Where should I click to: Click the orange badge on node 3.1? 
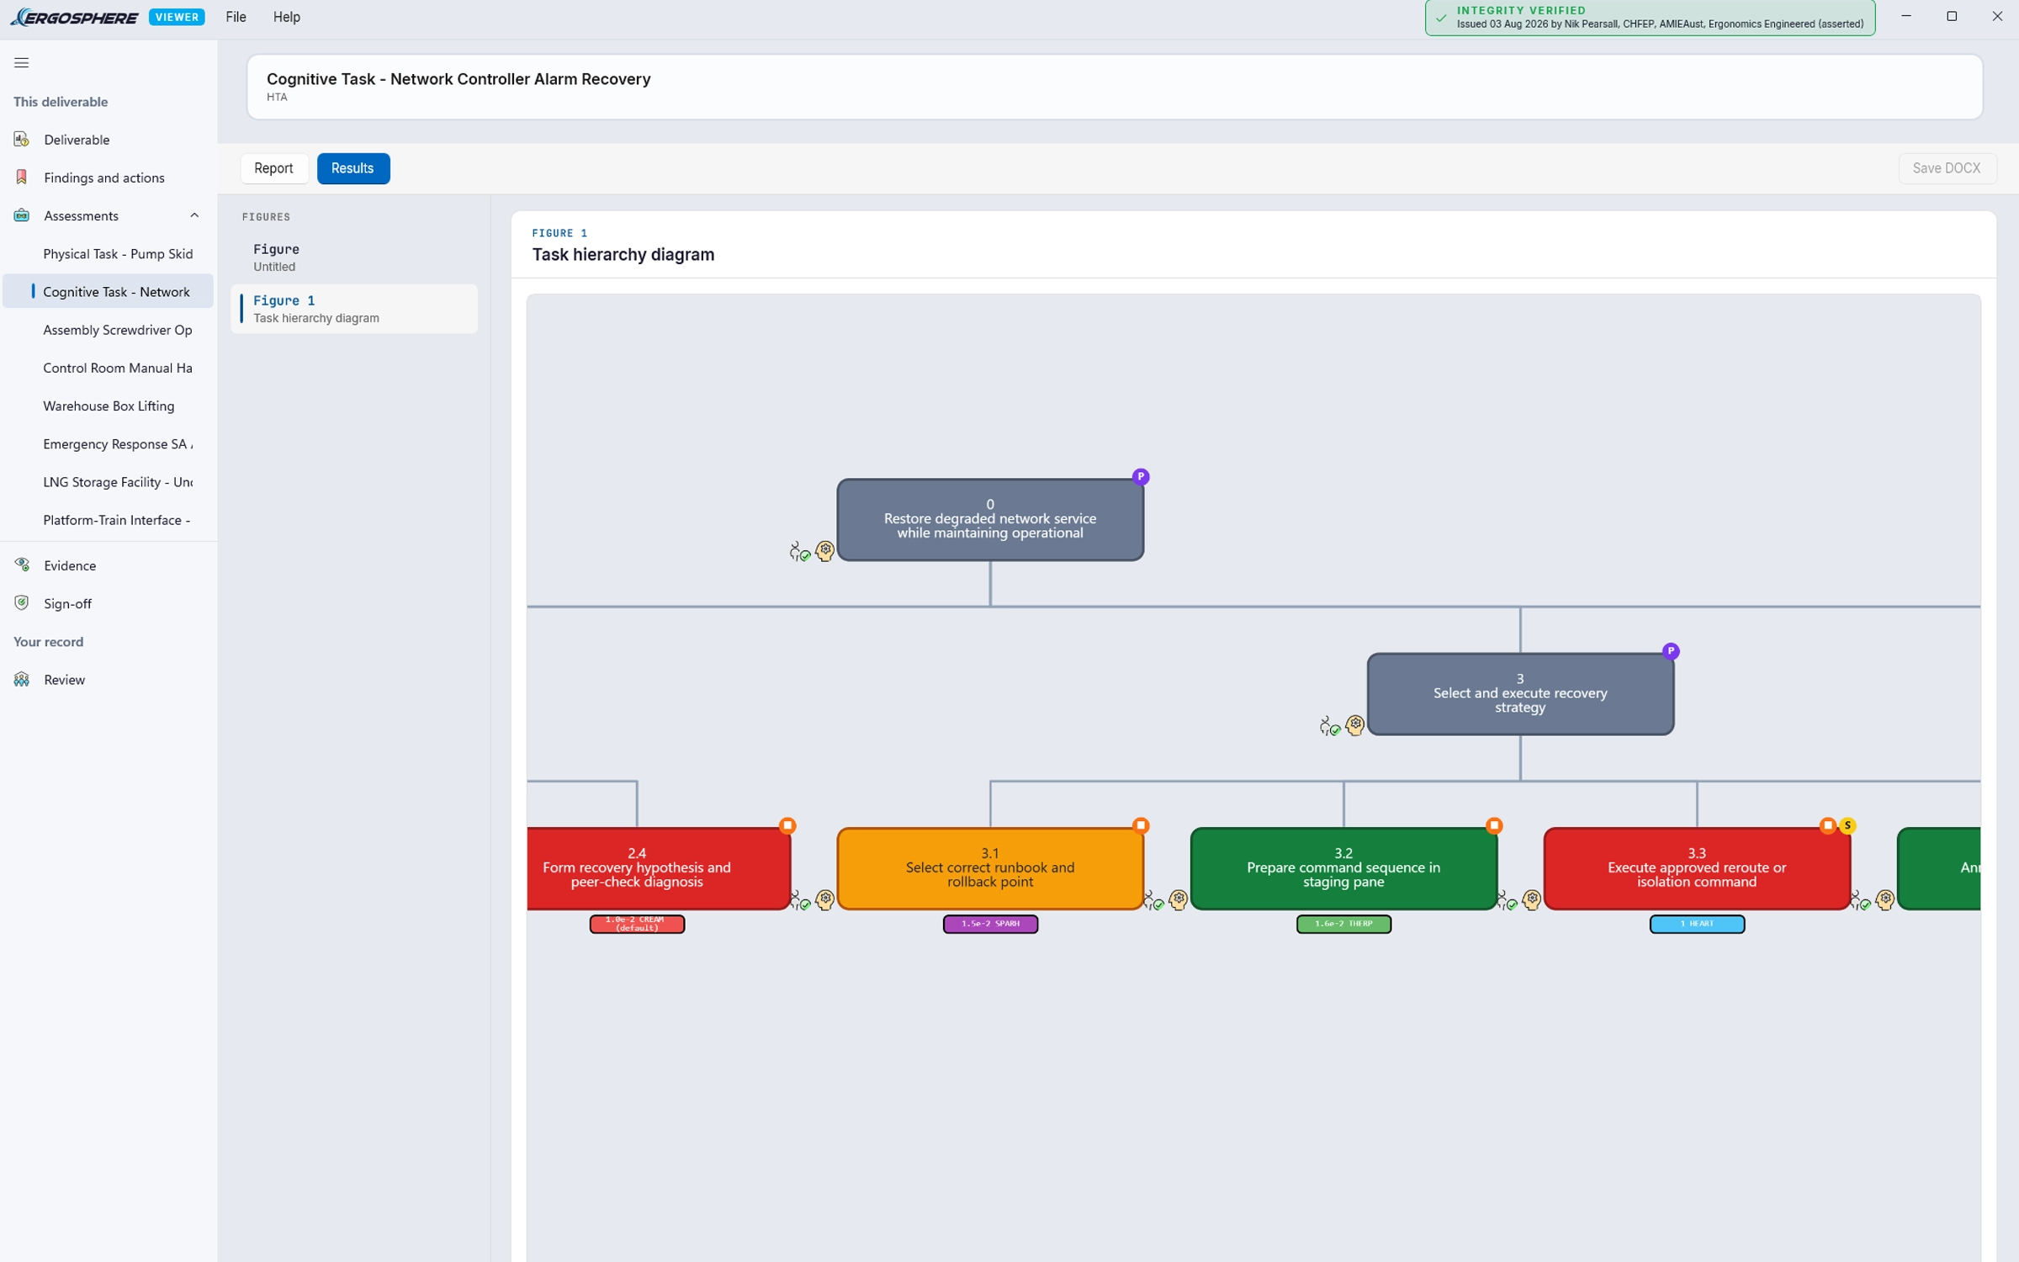coord(1141,825)
